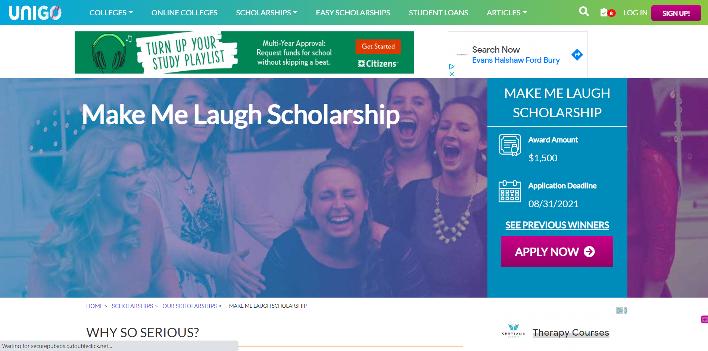Click the AdChoices triangle on top ad
Viewport: 708px width, 351px height.
click(452, 66)
